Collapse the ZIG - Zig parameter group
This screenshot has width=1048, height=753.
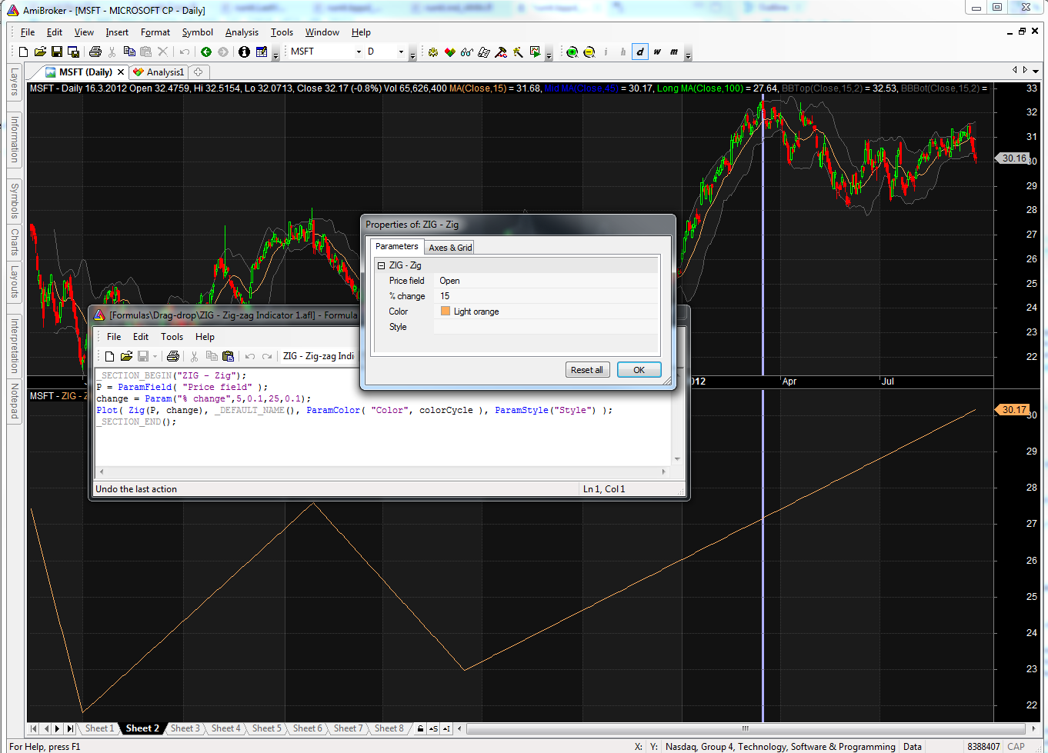381,265
